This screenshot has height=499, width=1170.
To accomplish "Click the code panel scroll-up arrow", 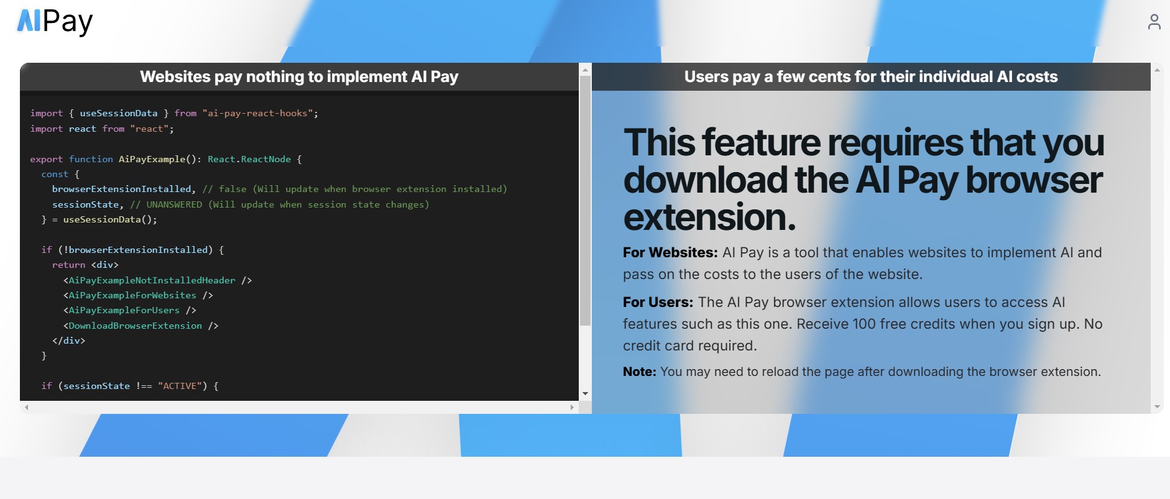I will pos(585,70).
